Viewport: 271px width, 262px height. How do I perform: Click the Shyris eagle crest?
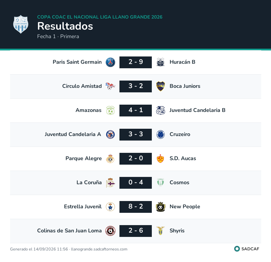pos(160,231)
